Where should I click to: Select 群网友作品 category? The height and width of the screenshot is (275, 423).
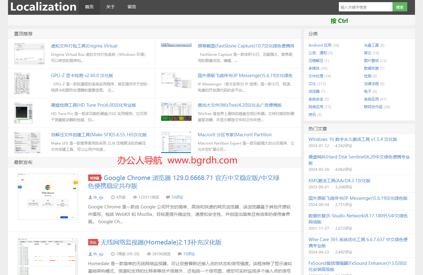373,107
